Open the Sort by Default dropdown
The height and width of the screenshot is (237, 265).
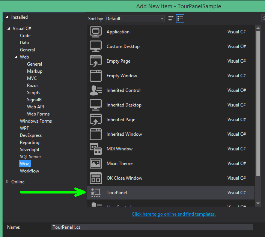tap(134, 19)
